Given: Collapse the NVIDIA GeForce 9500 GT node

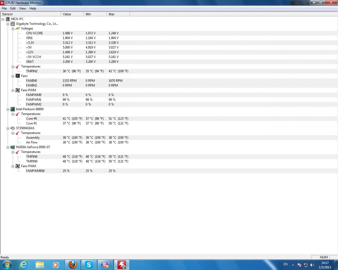Looking at the screenshot, I should [8, 147].
